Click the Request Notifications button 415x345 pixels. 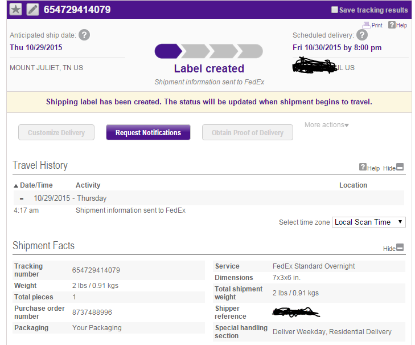(x=148, y=132)
